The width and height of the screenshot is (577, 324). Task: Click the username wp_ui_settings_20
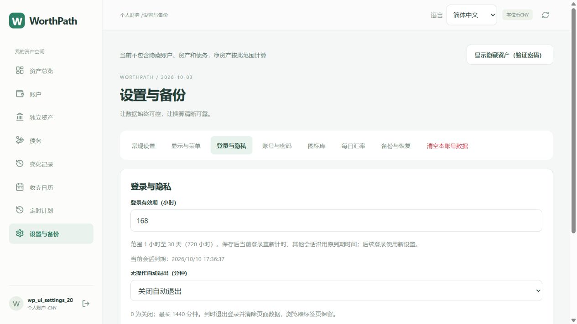coord(50,300)
